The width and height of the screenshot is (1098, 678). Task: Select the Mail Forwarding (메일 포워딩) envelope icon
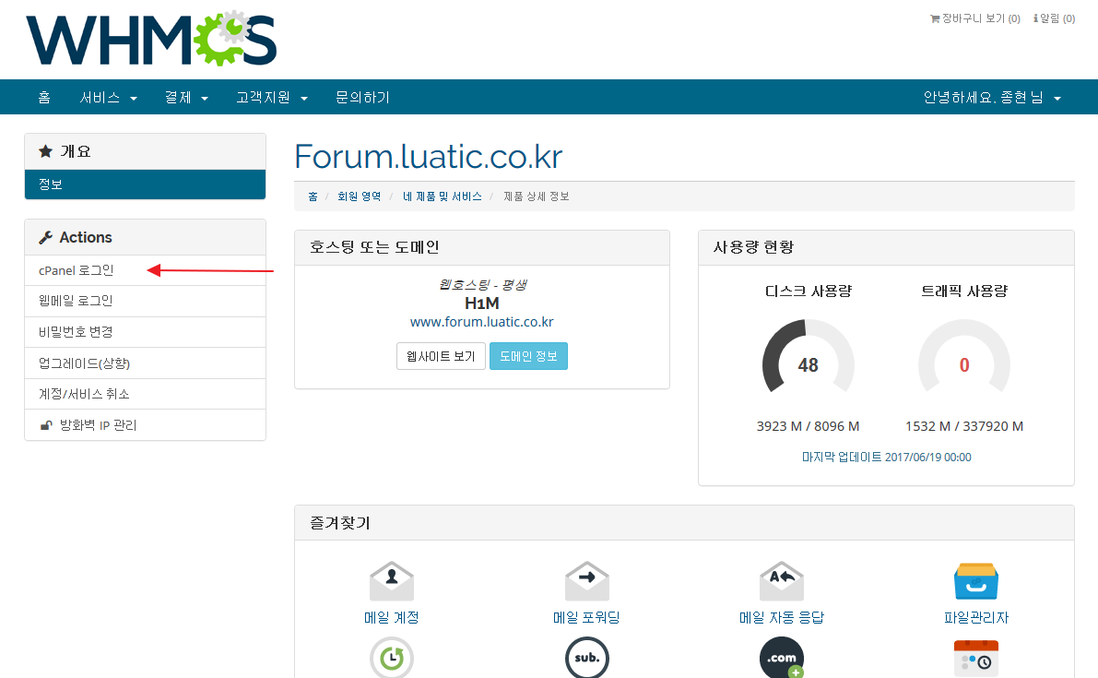tap(586, 580)
